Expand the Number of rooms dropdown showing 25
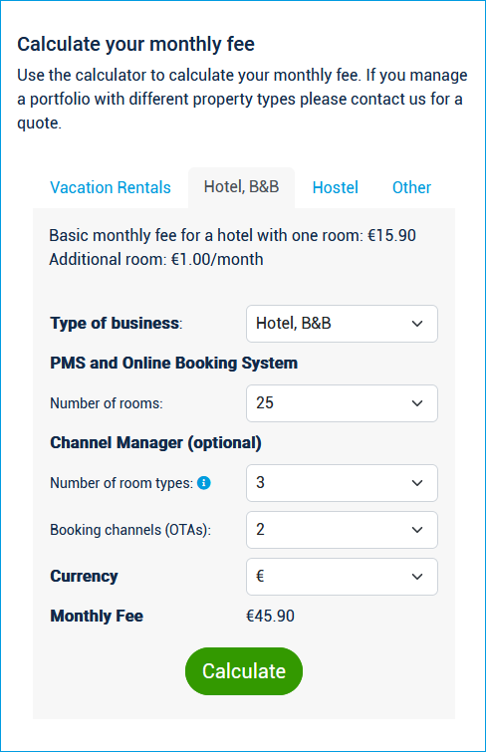Image resolution: width=486 pixels, height=752 pixels. point(342,403)
